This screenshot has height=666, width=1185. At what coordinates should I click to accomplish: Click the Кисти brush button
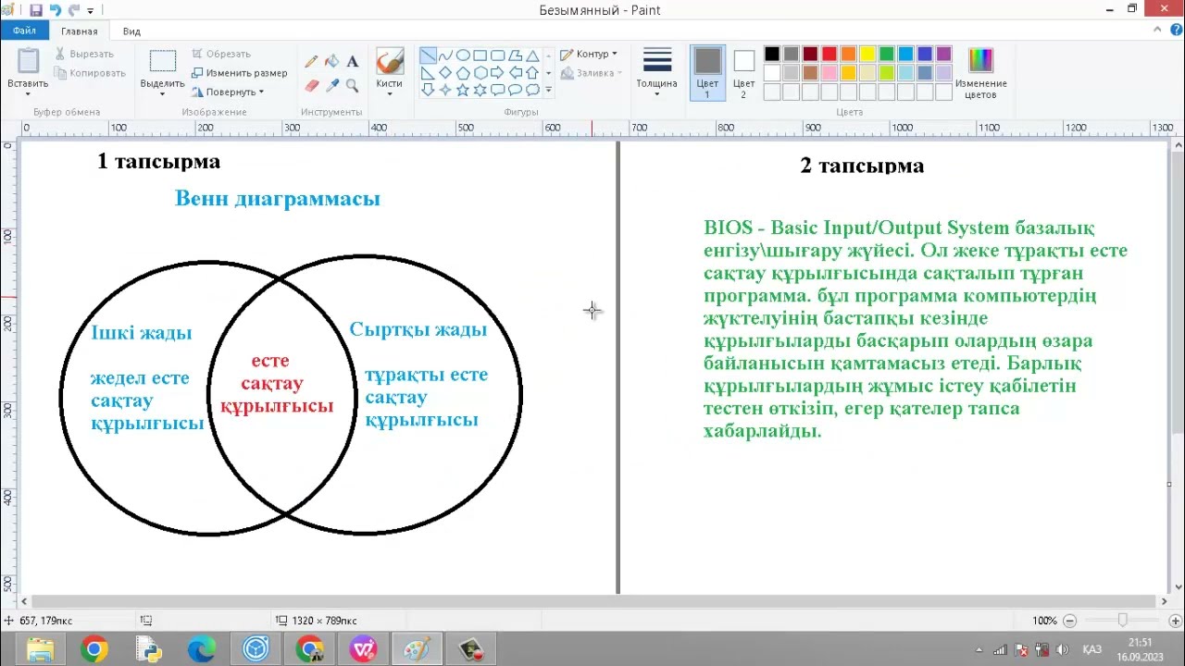click(x=389, y=62)
